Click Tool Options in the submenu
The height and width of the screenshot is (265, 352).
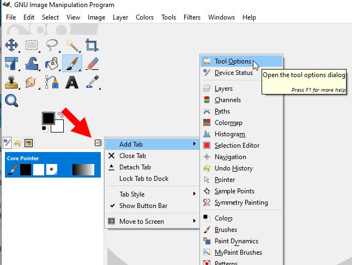[241, 61]
